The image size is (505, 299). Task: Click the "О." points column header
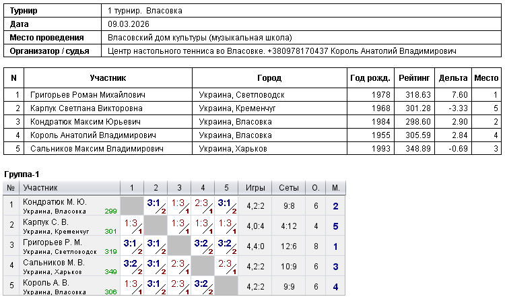pos(316,188)
